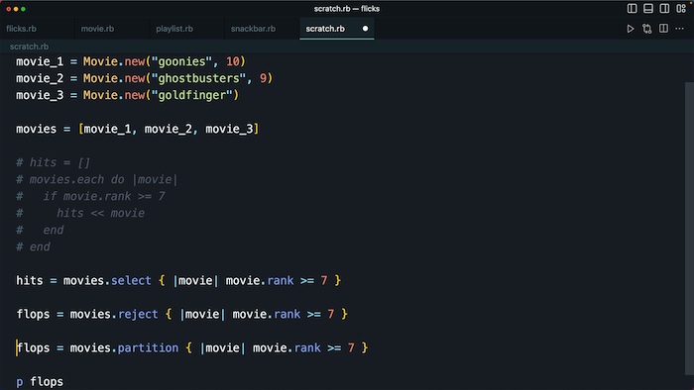Place cursor on the word partition
694x390 pixels.
pyautogui.click(x=148, y=347)
